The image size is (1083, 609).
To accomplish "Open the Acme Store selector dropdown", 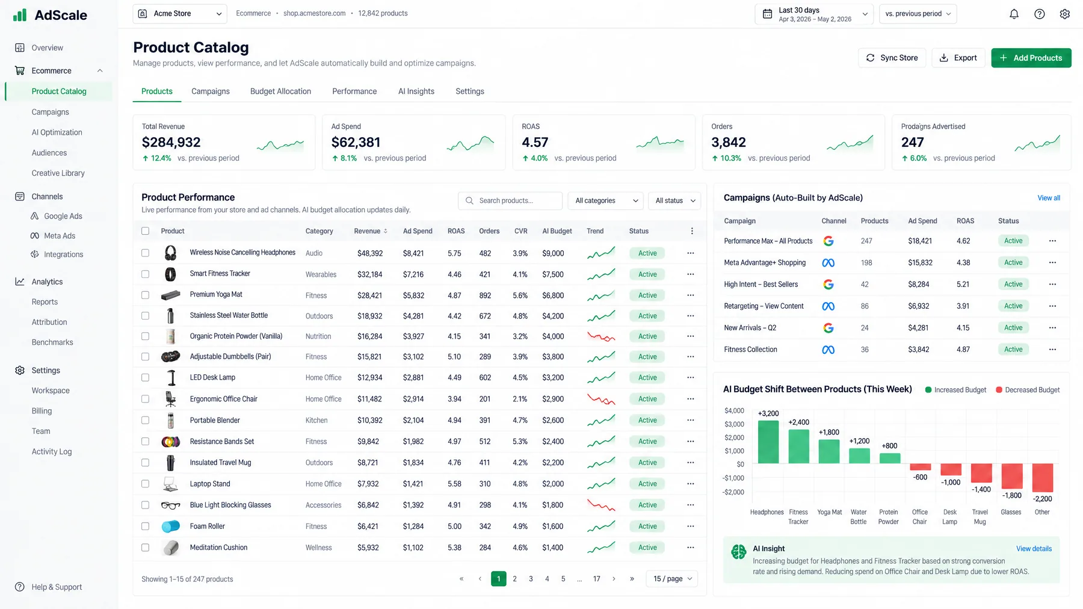I will coord(180,13).
